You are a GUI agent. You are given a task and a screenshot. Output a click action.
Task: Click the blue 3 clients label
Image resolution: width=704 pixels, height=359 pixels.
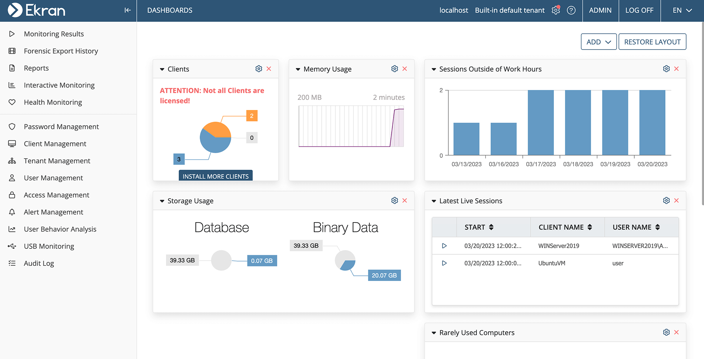coord(179,159)
